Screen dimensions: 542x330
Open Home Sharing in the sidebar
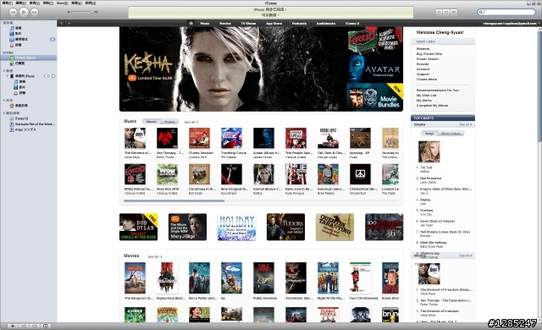19,106
